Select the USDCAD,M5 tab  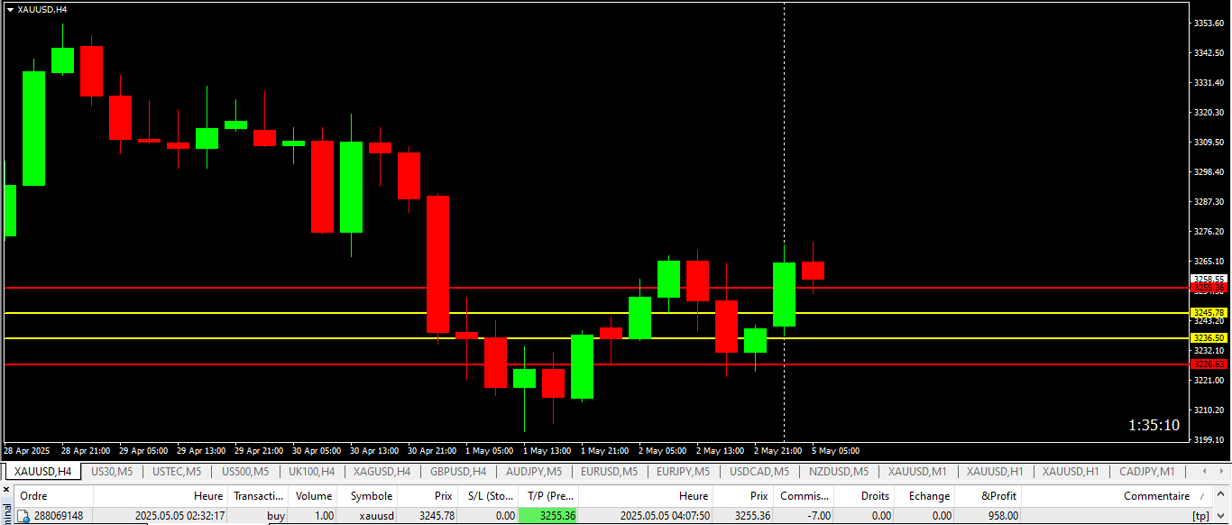[759, 472]
